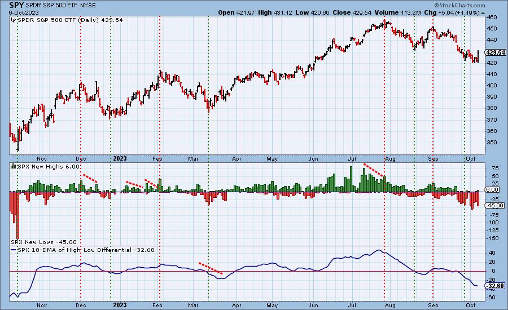Screen dimensions: 508x310
Task: Click the blue line marker before SPX 10-DMA legend
Action: (x=14, y=250)
